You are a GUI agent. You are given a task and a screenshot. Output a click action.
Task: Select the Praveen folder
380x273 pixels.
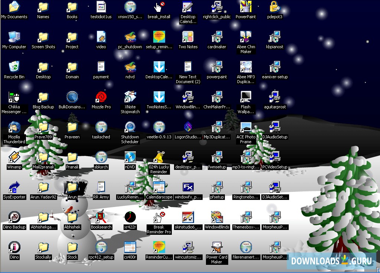click(72, 127)
